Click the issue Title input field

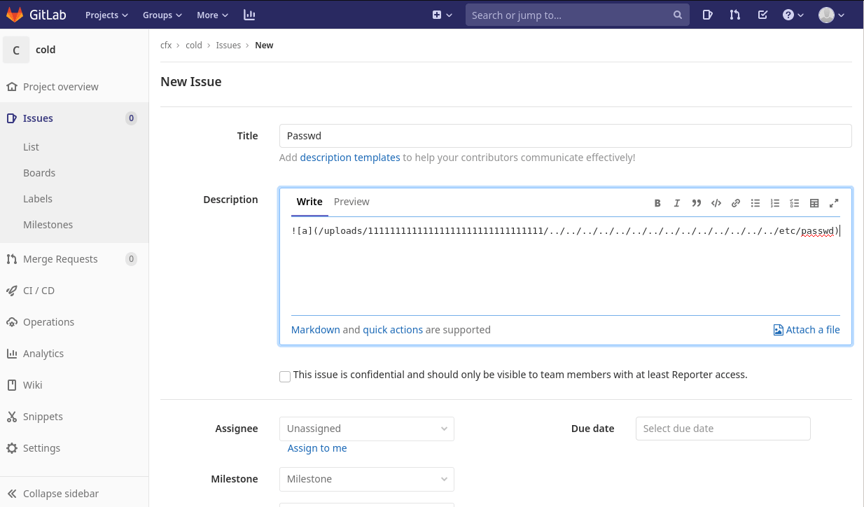[x=565, y=136]
